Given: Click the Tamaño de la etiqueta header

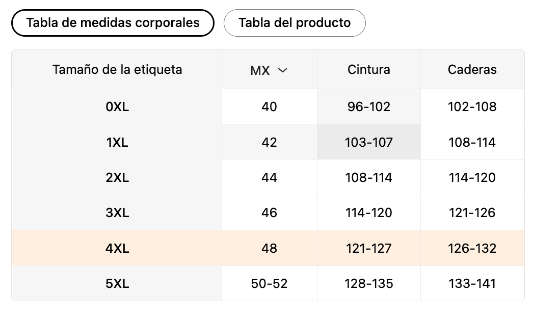Looking at the screenshot, I should [x=117, y=69].
